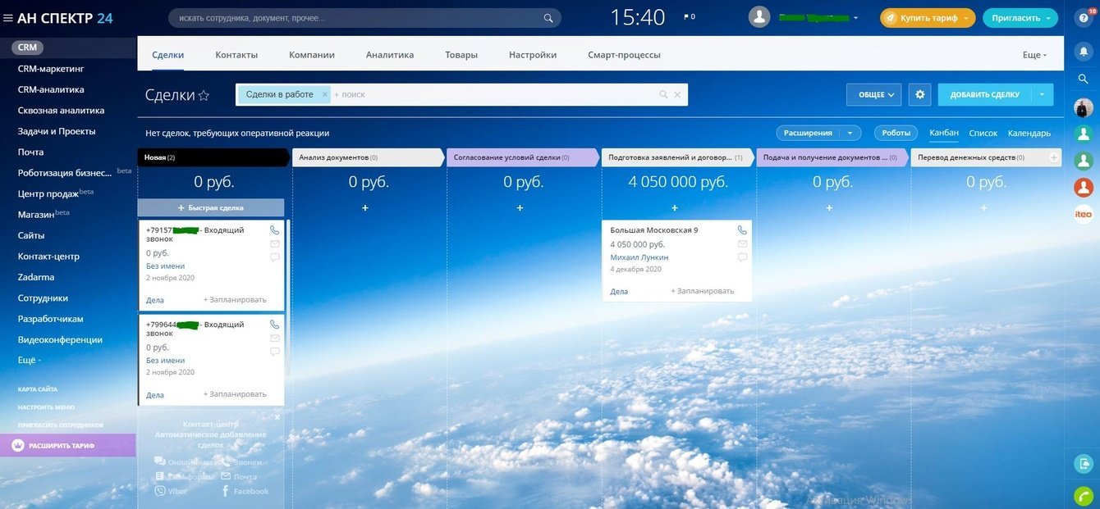Screen dimensions: 1100x509
Task: Open Видеоконференции in left menu
Action: (60, 339)
